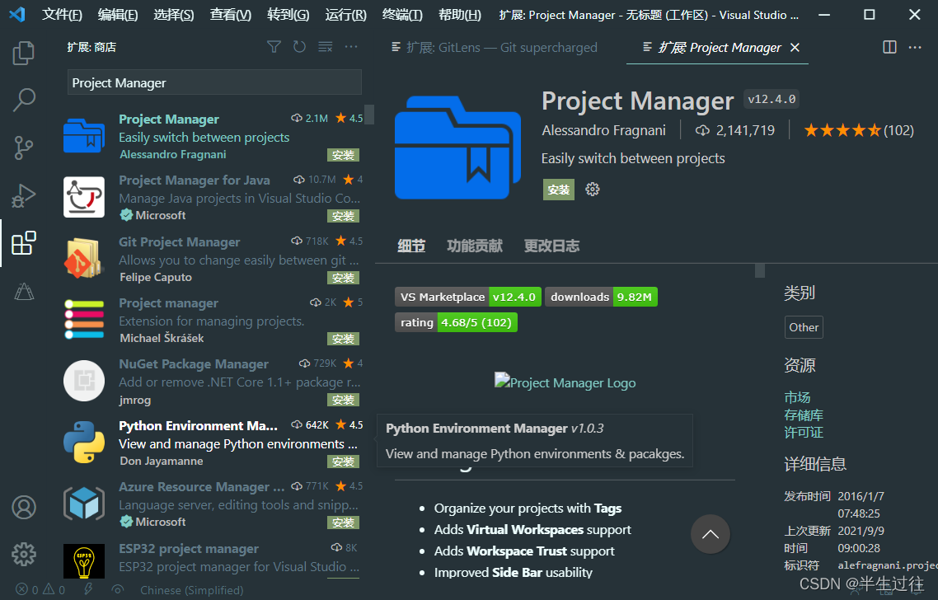Install Project Manager for Java

pos(343,216)
